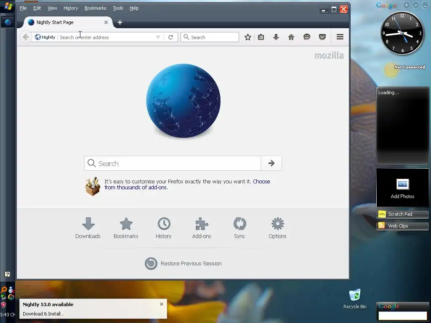Minimize the Google sidebar with the minus icon

(425, 5)
